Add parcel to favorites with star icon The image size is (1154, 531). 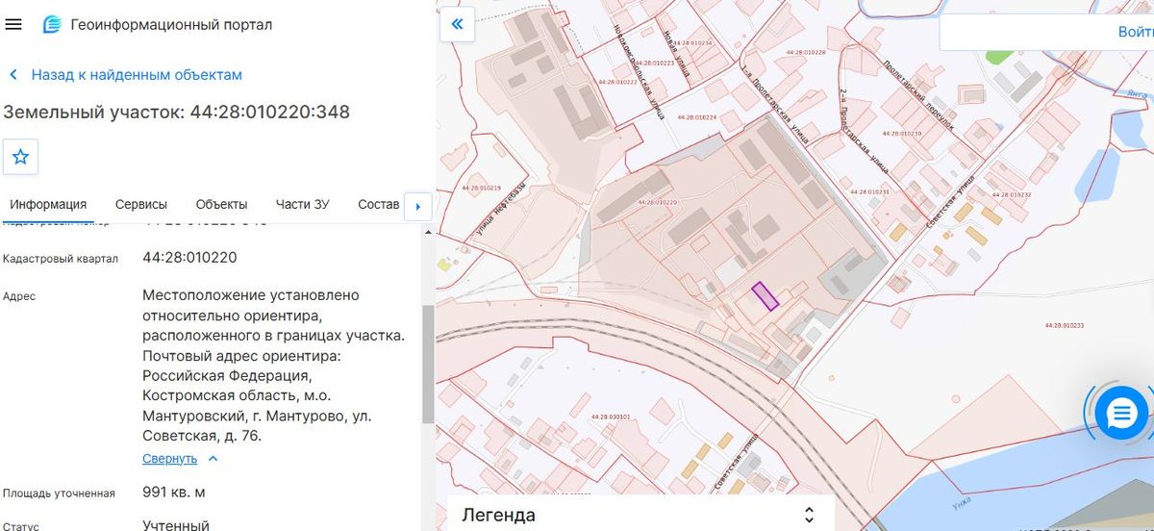tap(20, 156)
